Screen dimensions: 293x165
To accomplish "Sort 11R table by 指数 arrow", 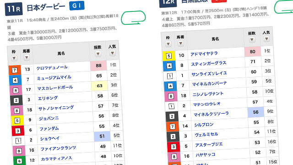I will [x=98, y=54].
